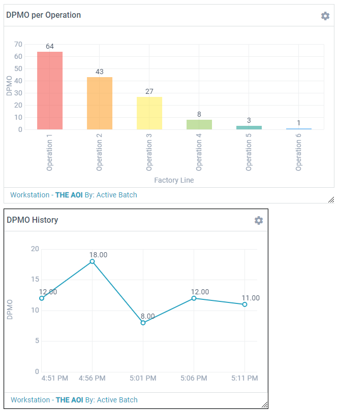Open settings gear on DPMO History widget
Image resolution: width=338 pixels, height=411 pixels.
coord(259,221)
